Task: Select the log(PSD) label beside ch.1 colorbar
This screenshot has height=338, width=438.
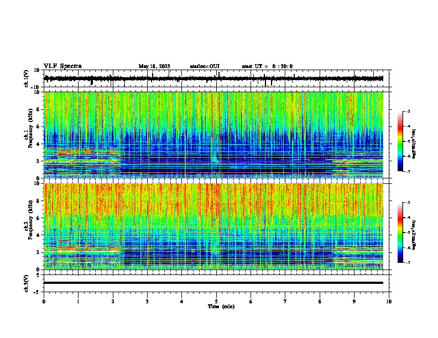Action: 414,144
